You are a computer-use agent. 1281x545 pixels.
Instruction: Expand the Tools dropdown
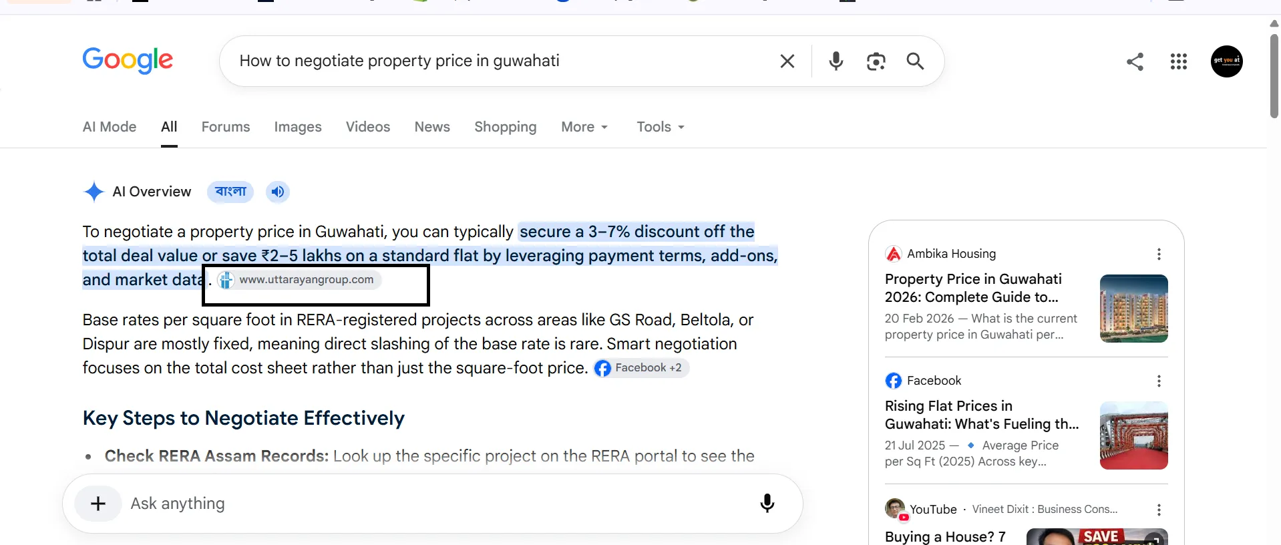[661, 127]
